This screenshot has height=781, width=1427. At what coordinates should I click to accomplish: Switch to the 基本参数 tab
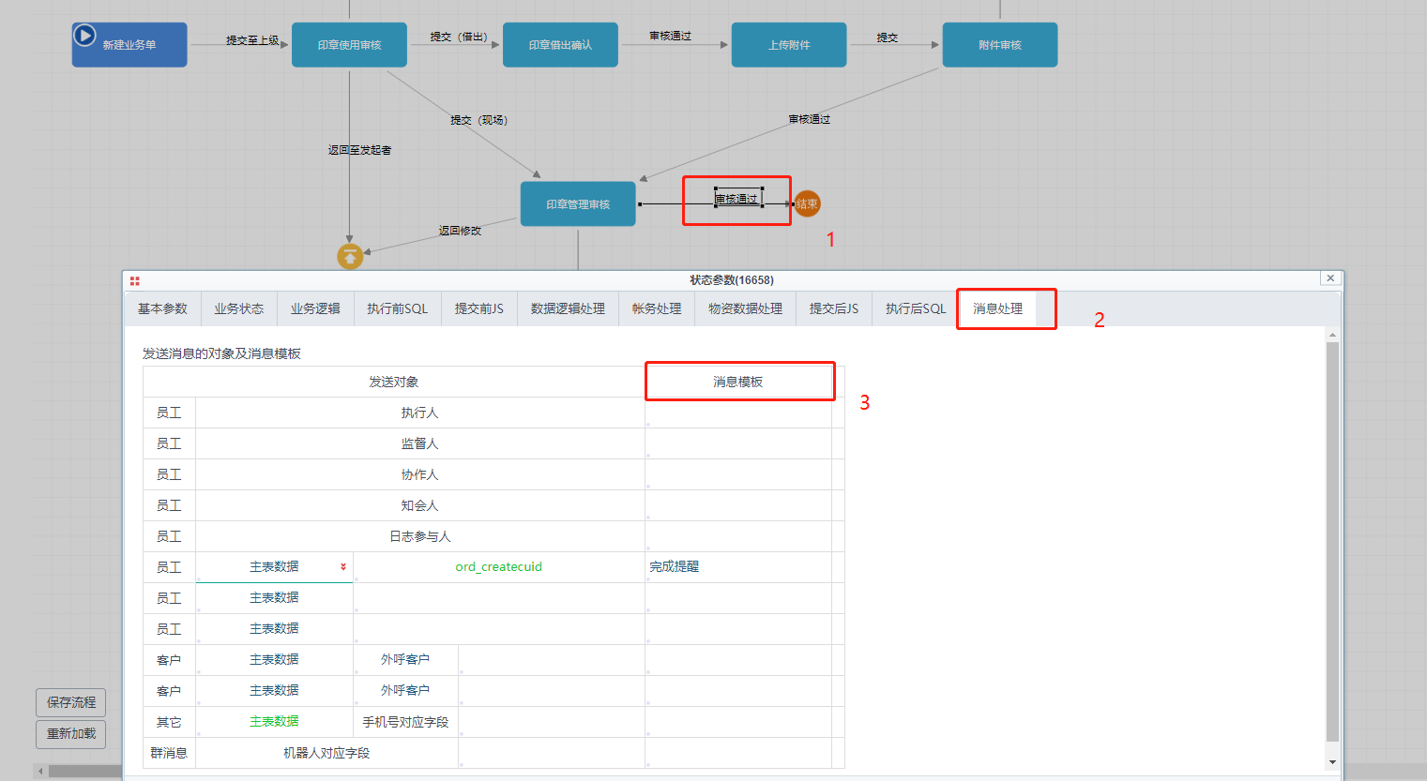pos(162,308)
